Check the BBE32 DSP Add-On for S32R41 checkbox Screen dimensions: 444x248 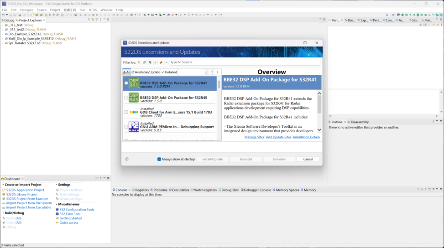[126, 83]
